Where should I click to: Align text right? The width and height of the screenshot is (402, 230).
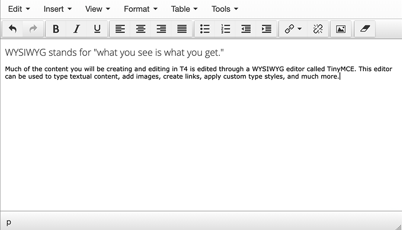161,29
